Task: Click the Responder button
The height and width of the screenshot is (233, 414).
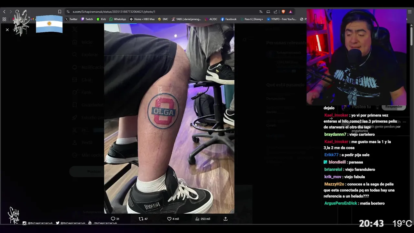Action: point(394,106)
